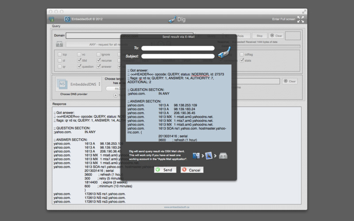Toggle the tcp checkbox
This screenshot has height=221, width=354.
[60, 54]
